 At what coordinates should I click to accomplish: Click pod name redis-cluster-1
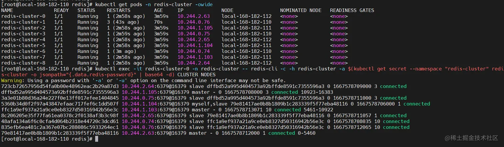(23, 22)
